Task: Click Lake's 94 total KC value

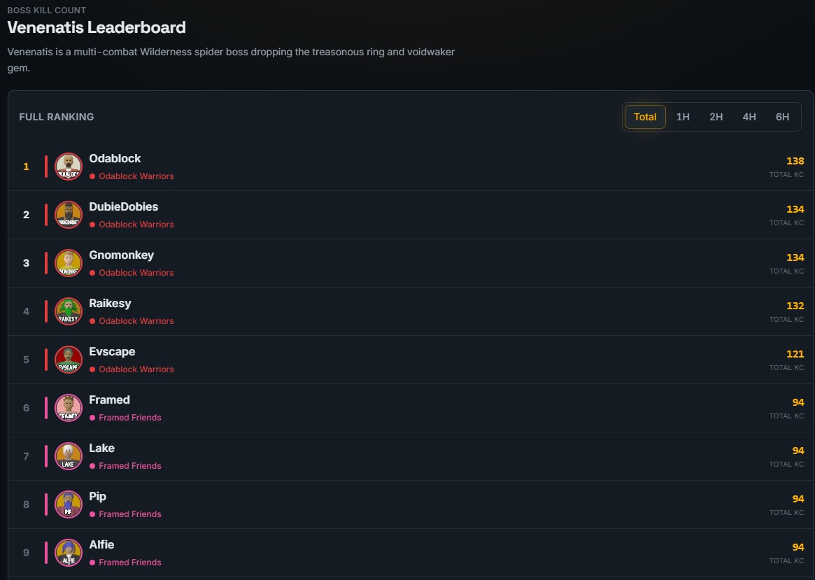Action: click(798, 451)
